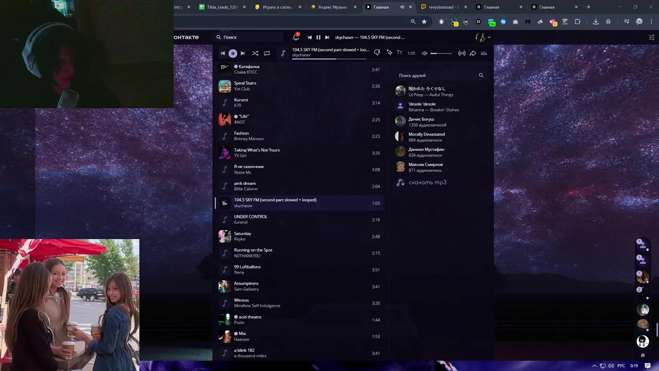Image resolution: width=659 pixels, height=371 pixels.
Task: Open a new browser tab with plus button
Action: tap(588, 7)
